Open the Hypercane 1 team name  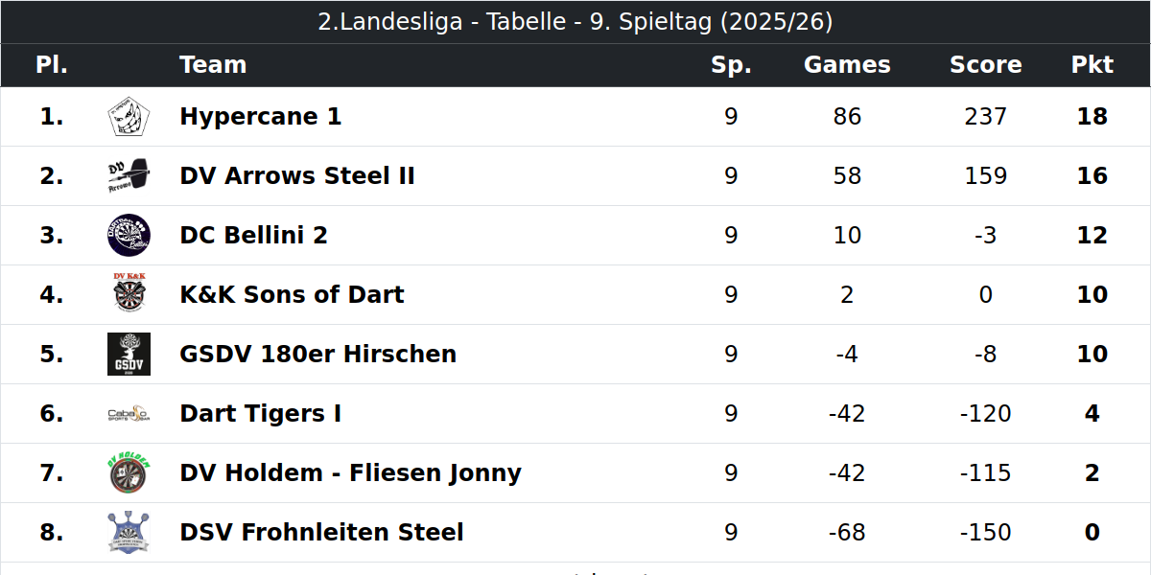(260, 117)
